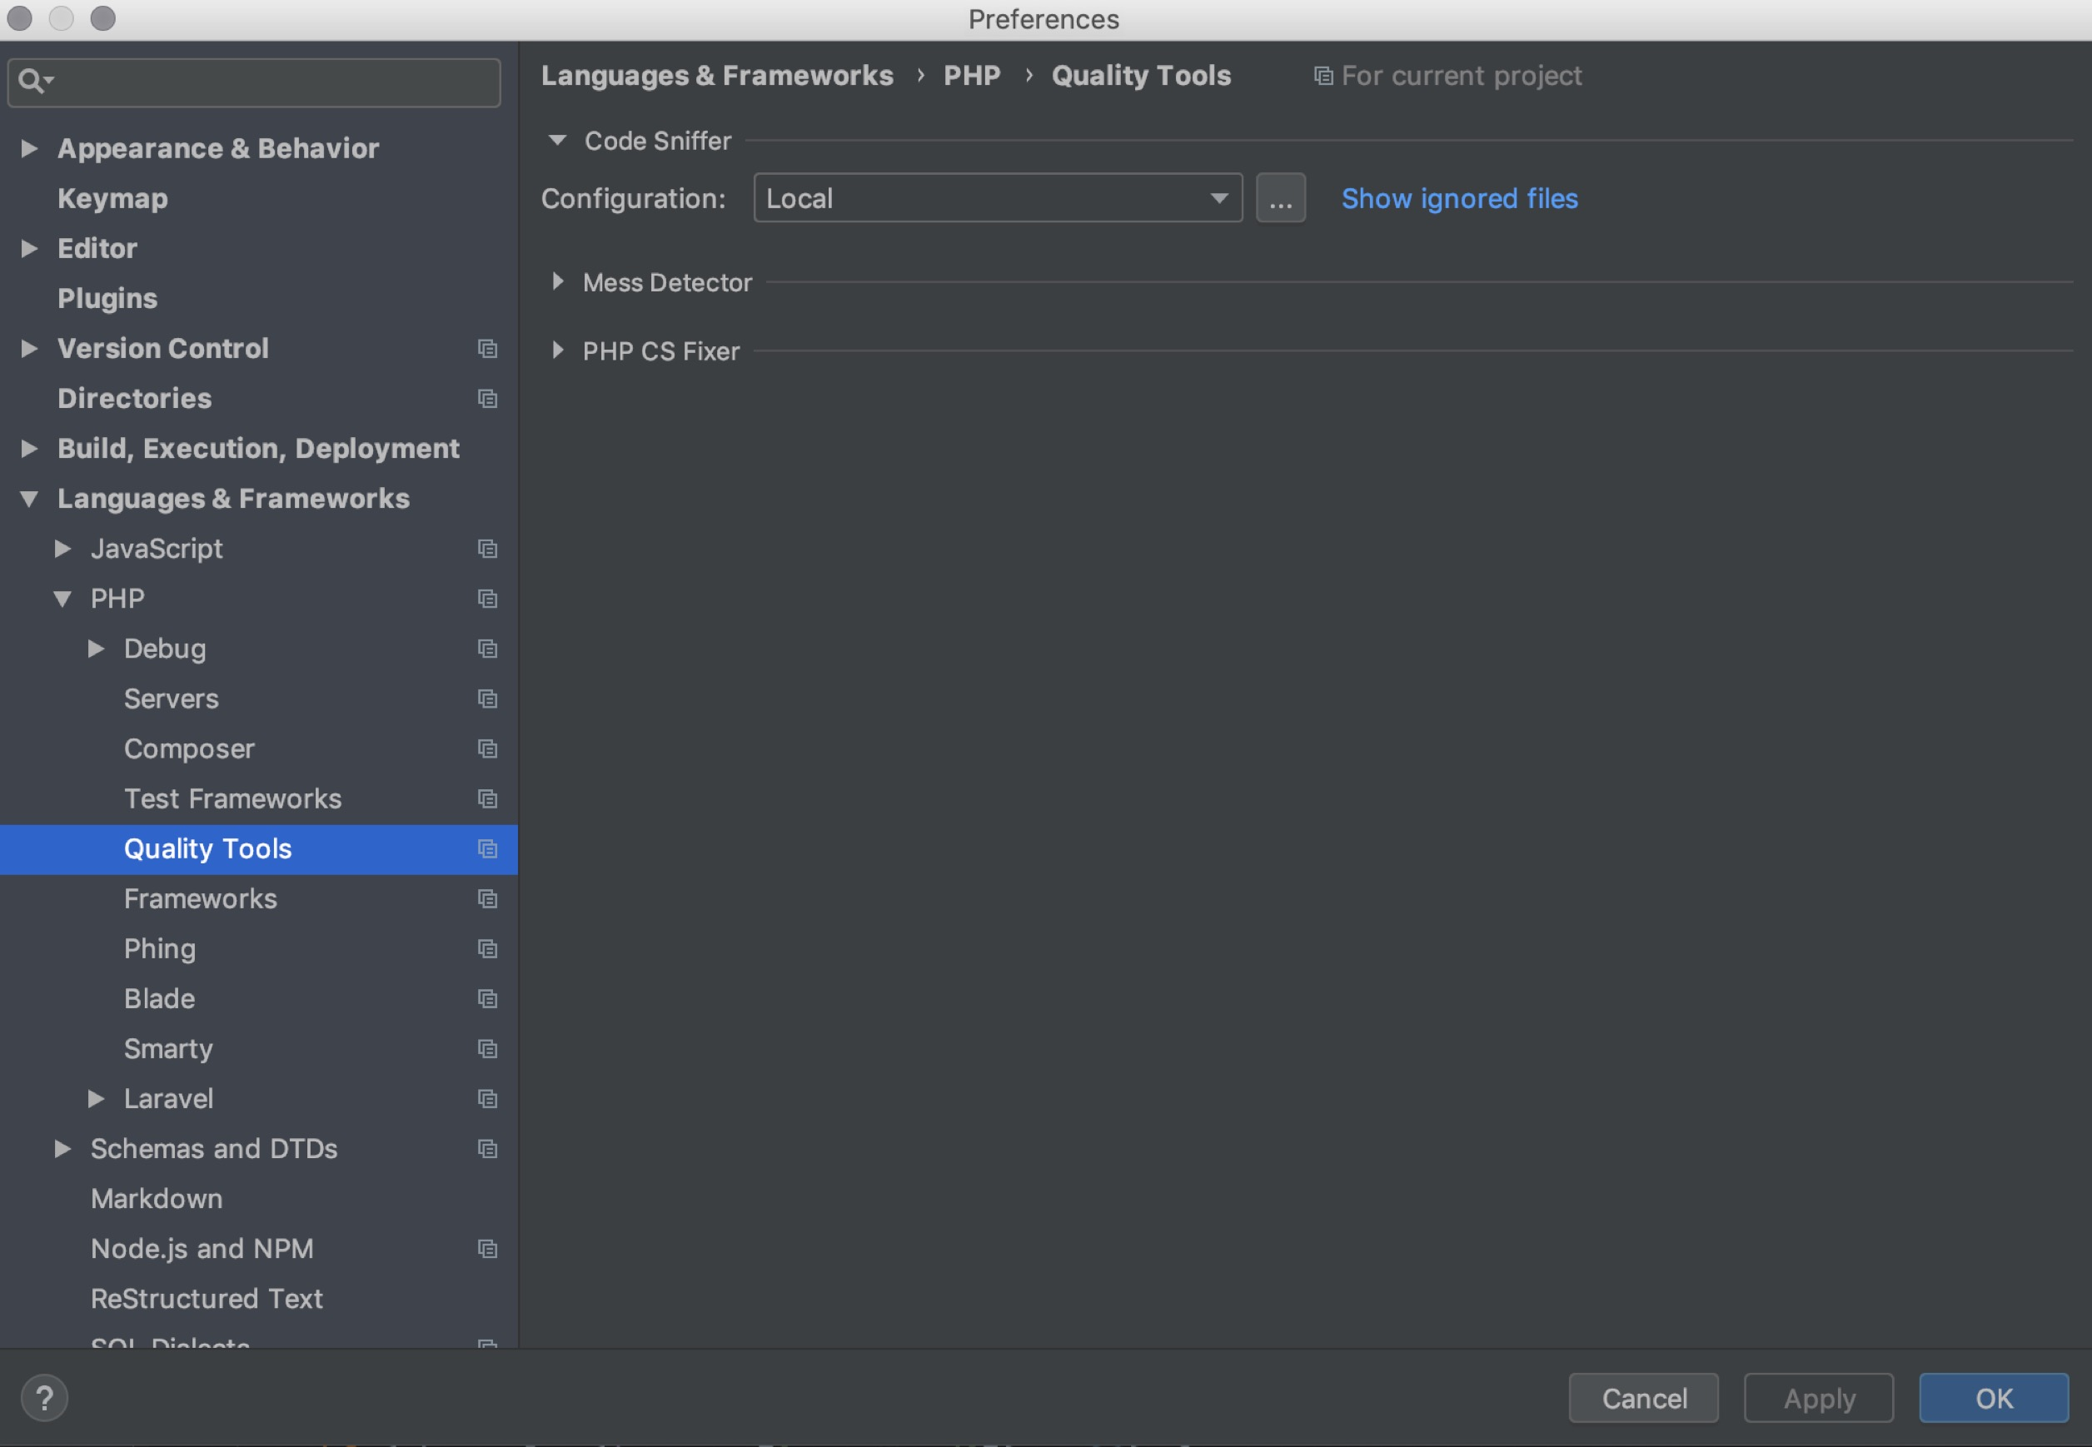
Task: Click the project-level icon beside Laravel
Action: (x=488, y=1099)
